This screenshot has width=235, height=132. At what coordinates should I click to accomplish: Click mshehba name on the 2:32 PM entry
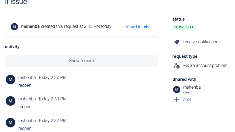pos(27,120)
